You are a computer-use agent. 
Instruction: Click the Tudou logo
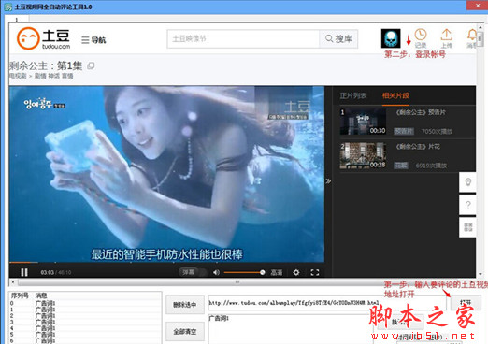44,38
